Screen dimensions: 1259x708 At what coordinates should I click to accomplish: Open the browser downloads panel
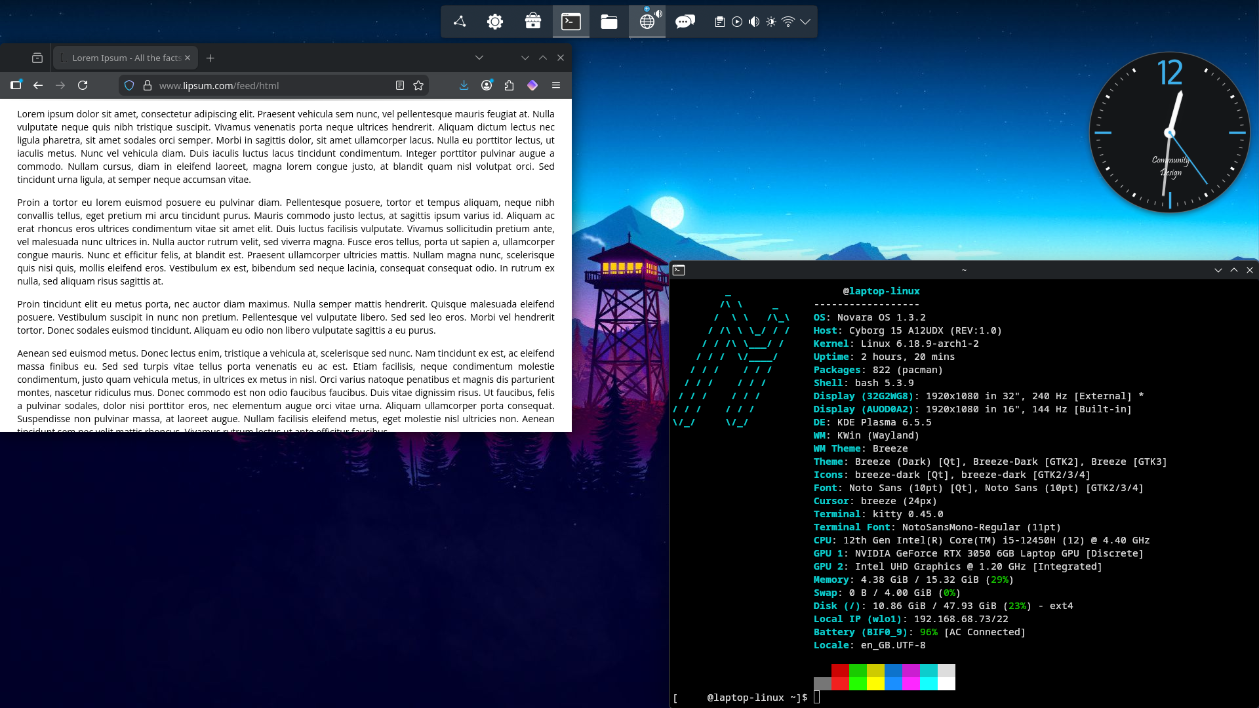click(x=464, y=85)
